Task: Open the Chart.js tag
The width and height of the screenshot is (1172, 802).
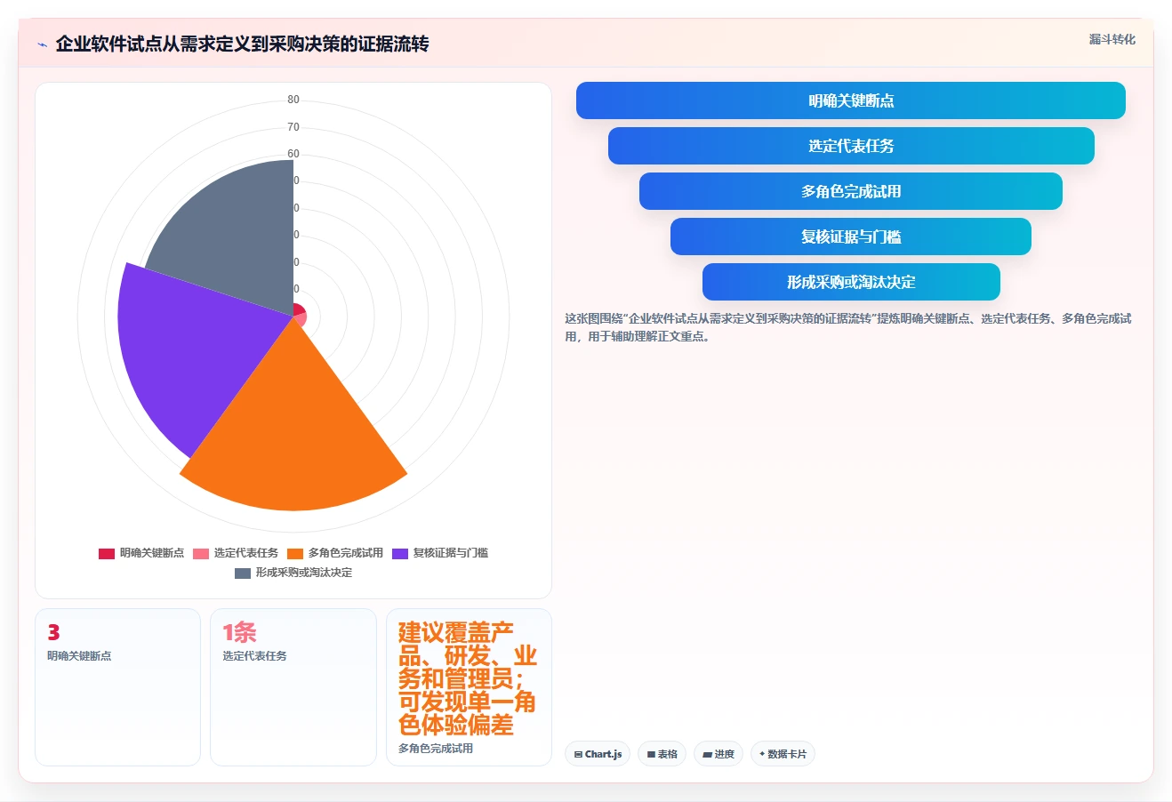Action: click(x=598, y=754)
